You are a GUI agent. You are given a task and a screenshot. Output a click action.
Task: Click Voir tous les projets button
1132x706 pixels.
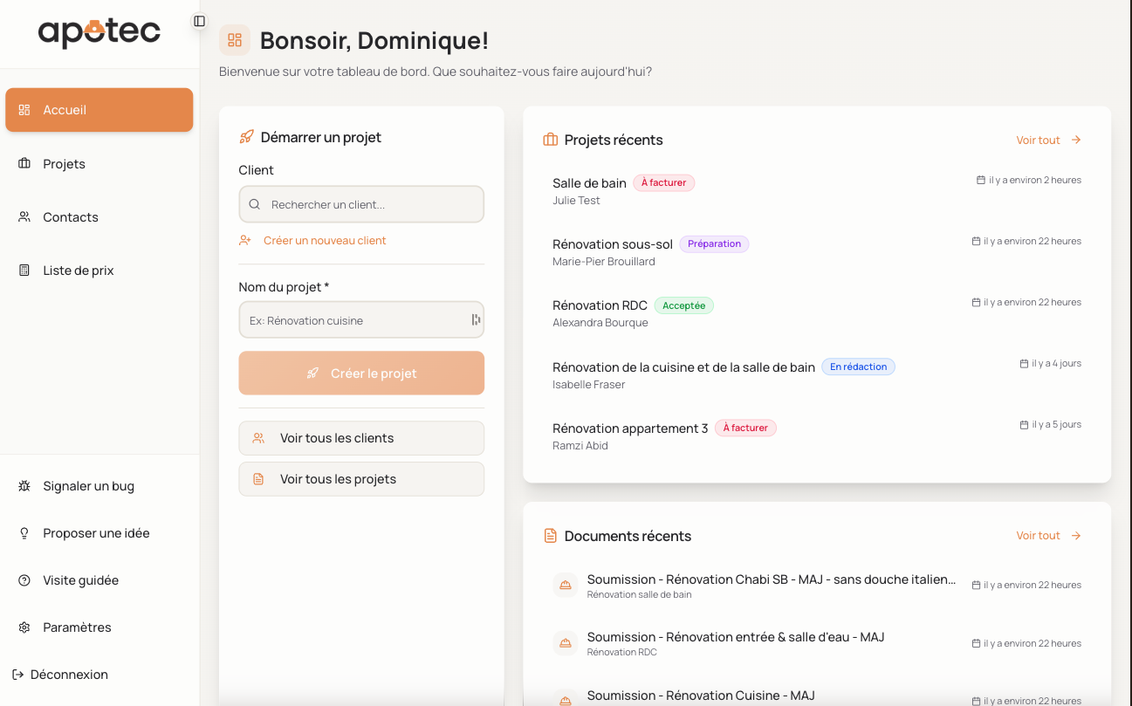click(x=361, y=479)
